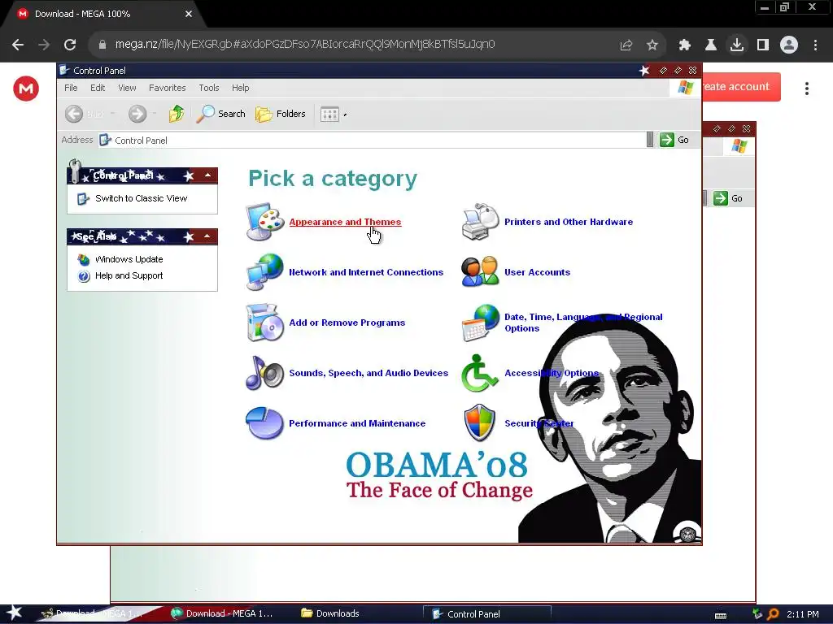Switch to Classic View
Image resolution: width=833 pixels, height=624 pixels.
point(142,198)
